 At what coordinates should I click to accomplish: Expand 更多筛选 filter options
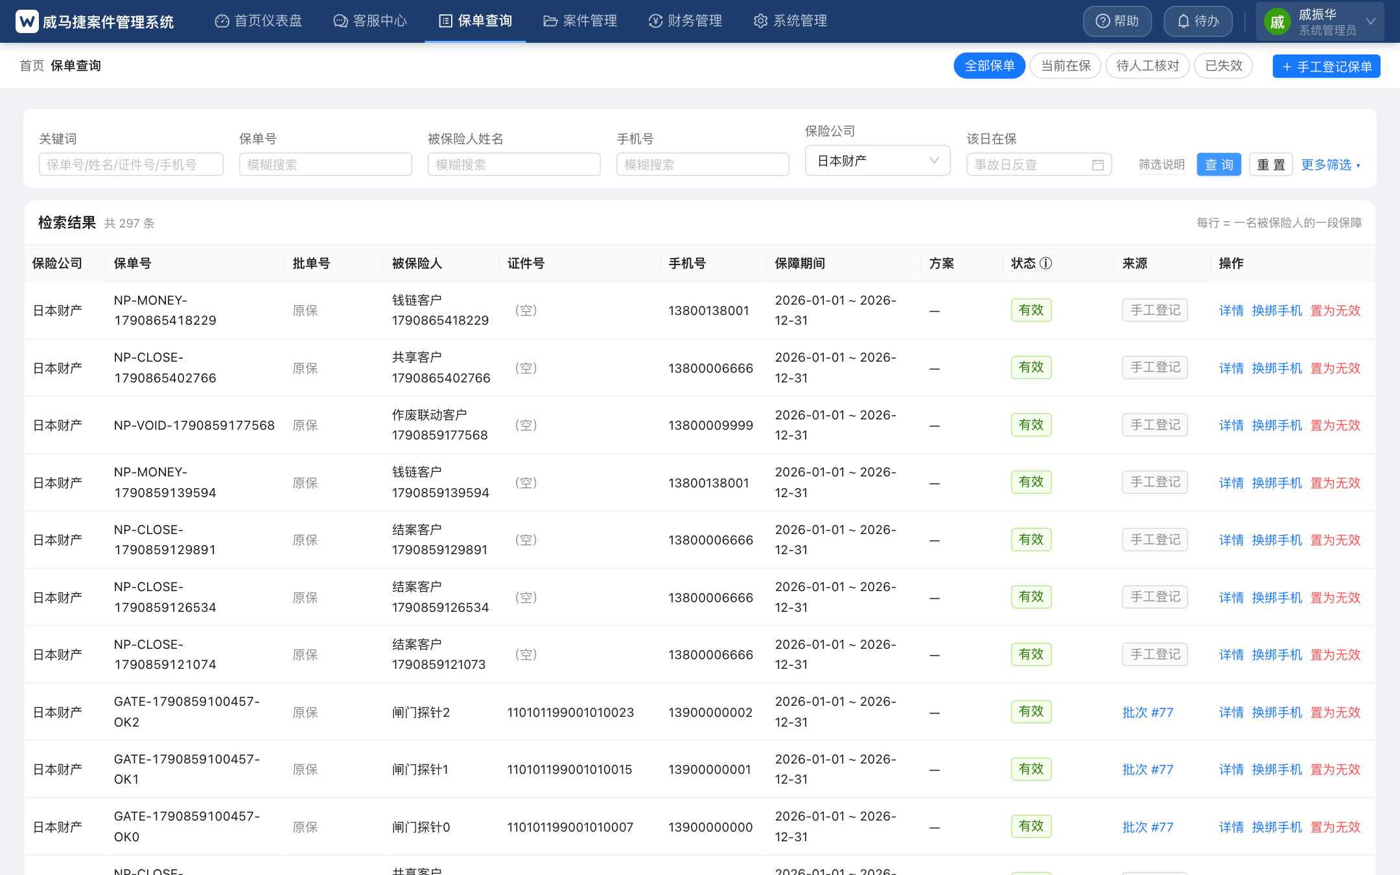1331,165
